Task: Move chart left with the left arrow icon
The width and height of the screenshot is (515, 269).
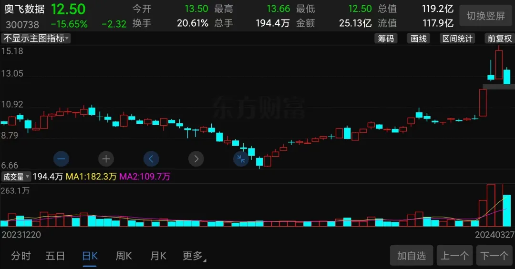Action: pyautogui.click(x=151, y=159)
